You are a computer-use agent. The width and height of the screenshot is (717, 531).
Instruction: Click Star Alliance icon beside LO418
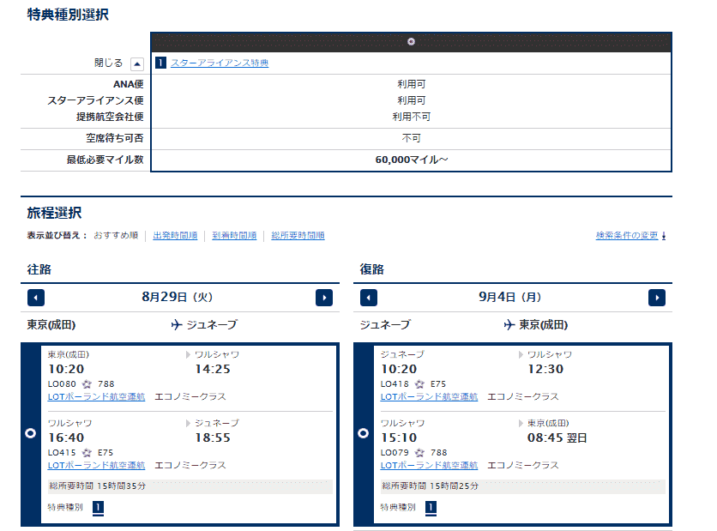pos(419,384)
